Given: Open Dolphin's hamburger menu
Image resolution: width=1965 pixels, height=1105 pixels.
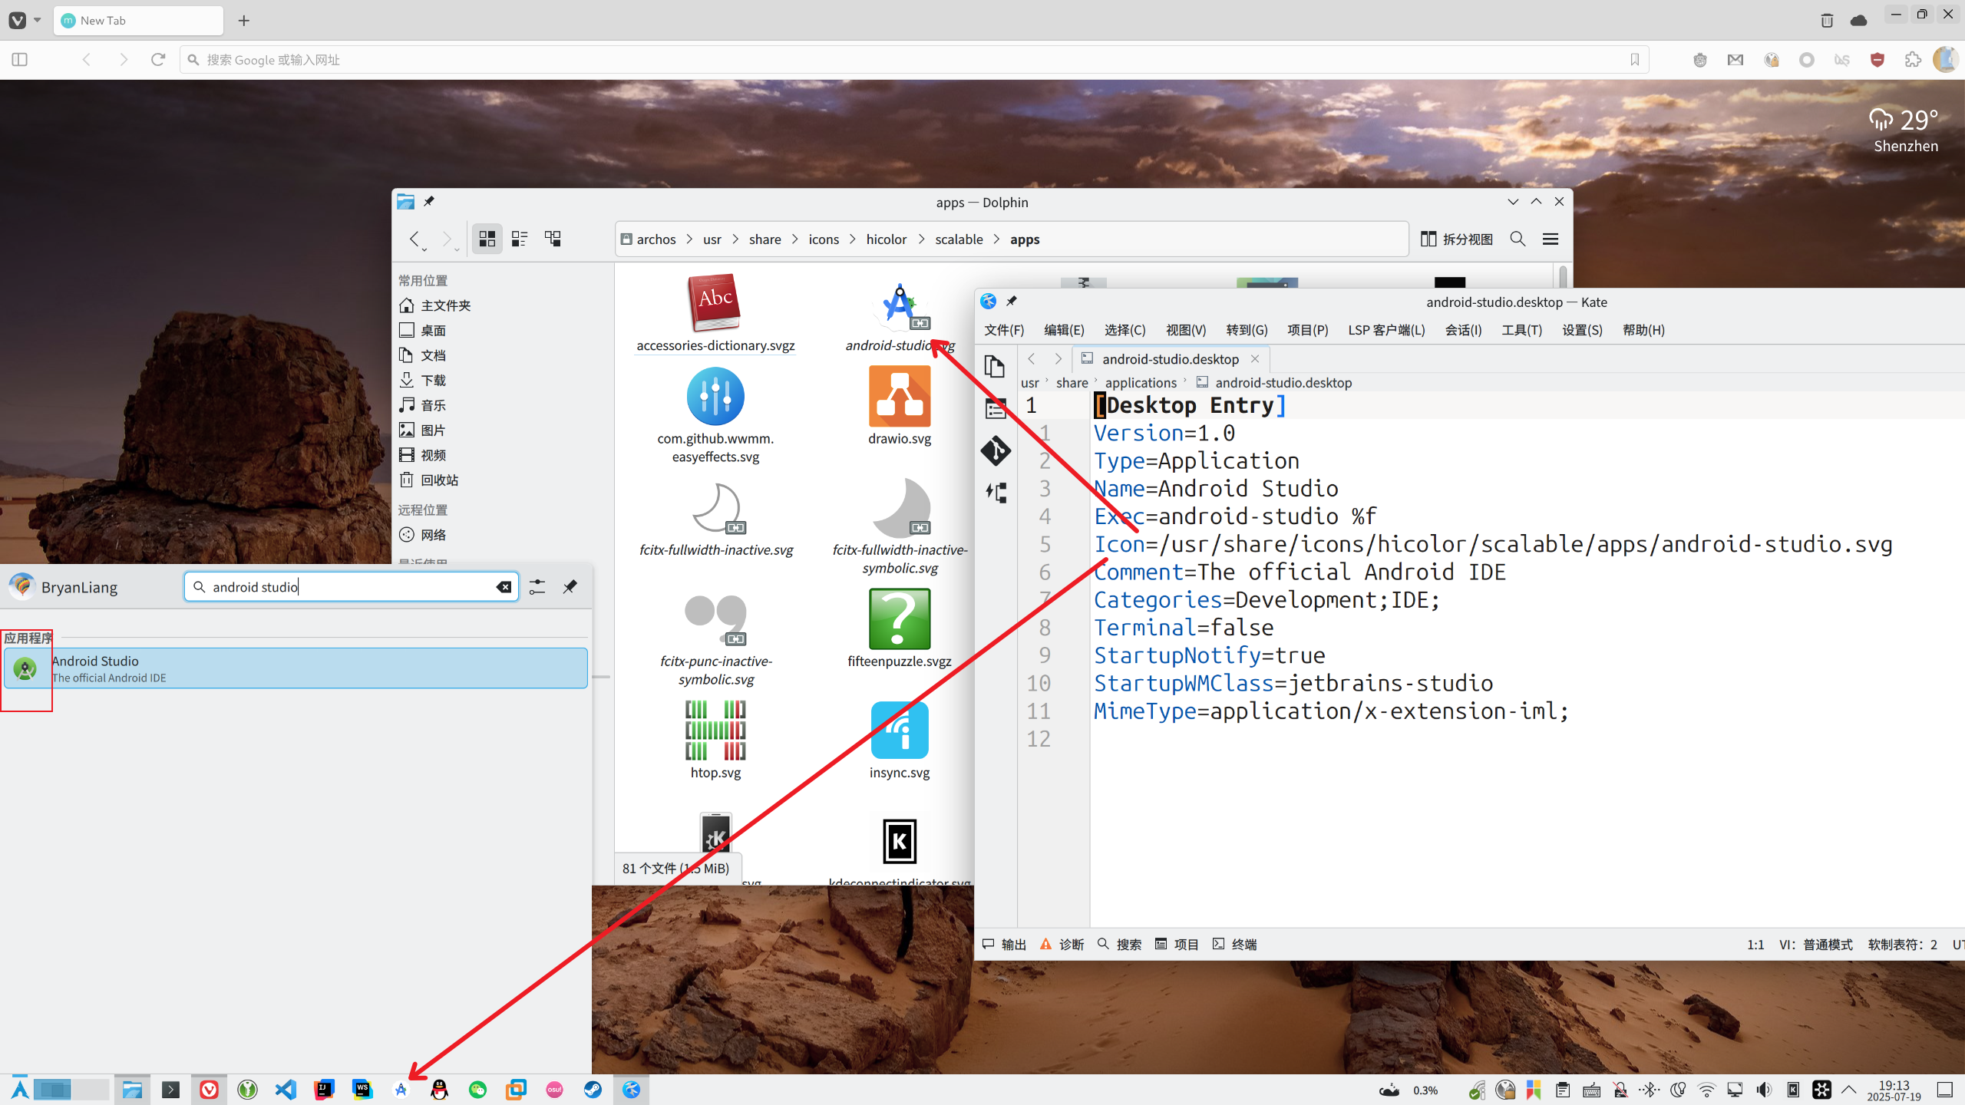Looking at the screenshot, I should pos(1551,239).
